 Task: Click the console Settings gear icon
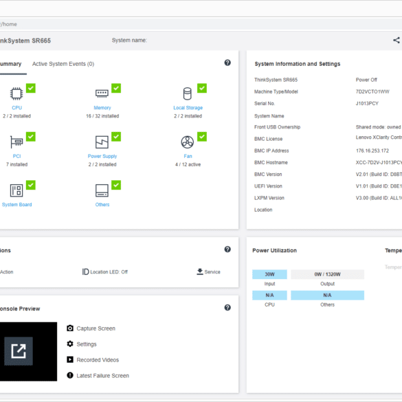tap(70, 344)
